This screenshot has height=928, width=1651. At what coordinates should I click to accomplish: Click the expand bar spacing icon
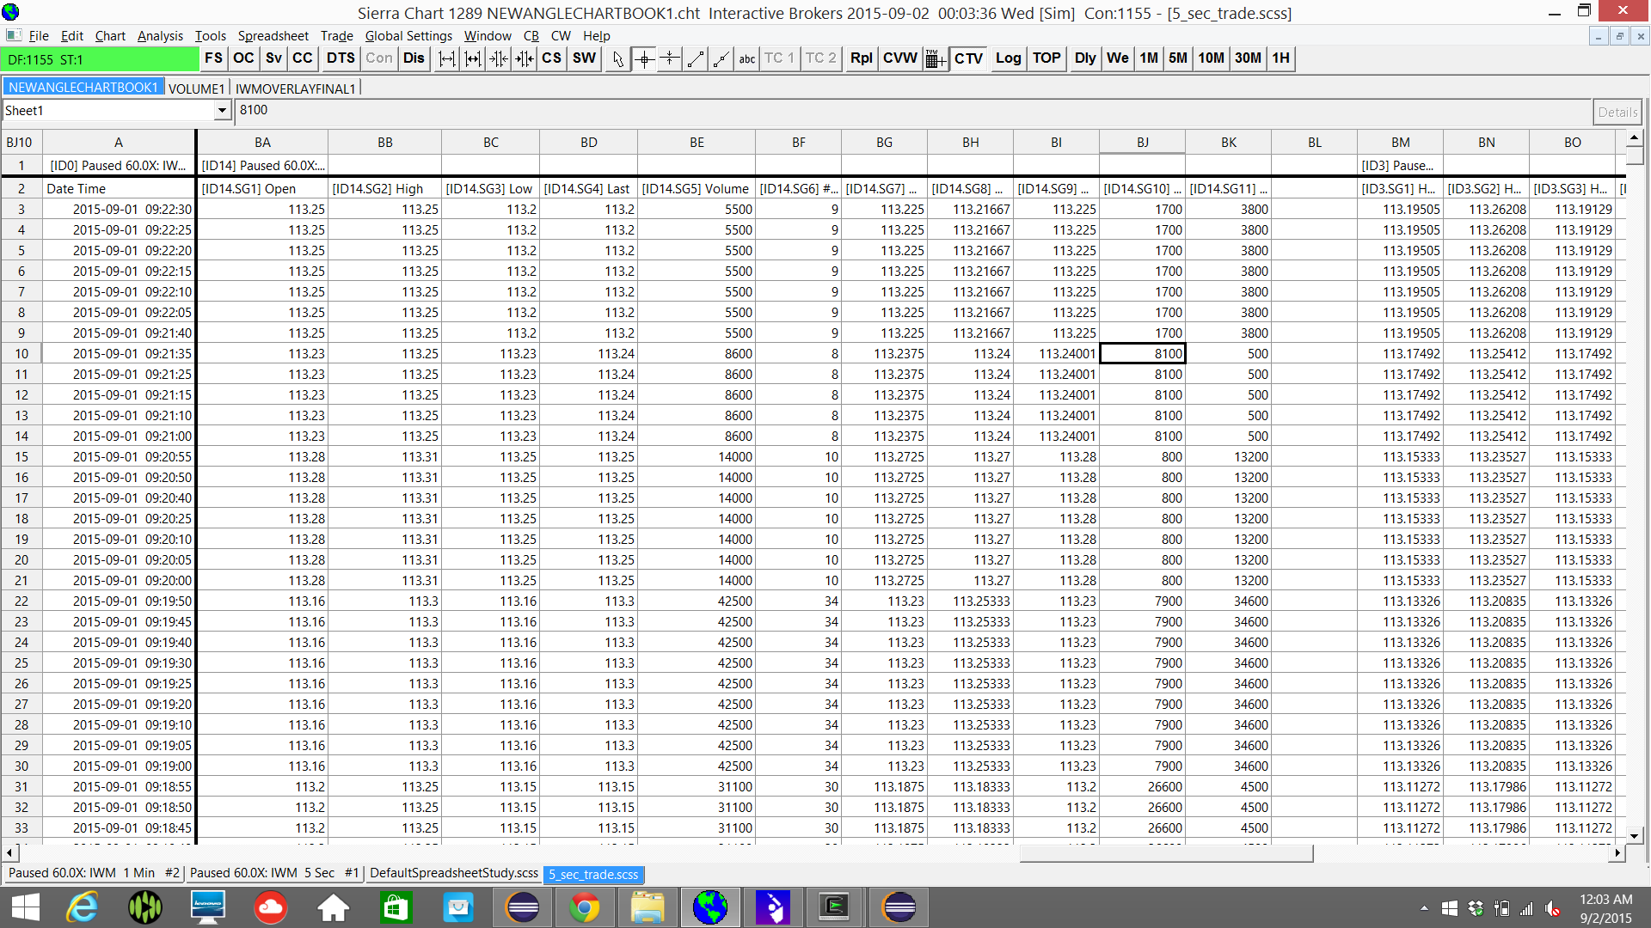[x=447, y=58]
